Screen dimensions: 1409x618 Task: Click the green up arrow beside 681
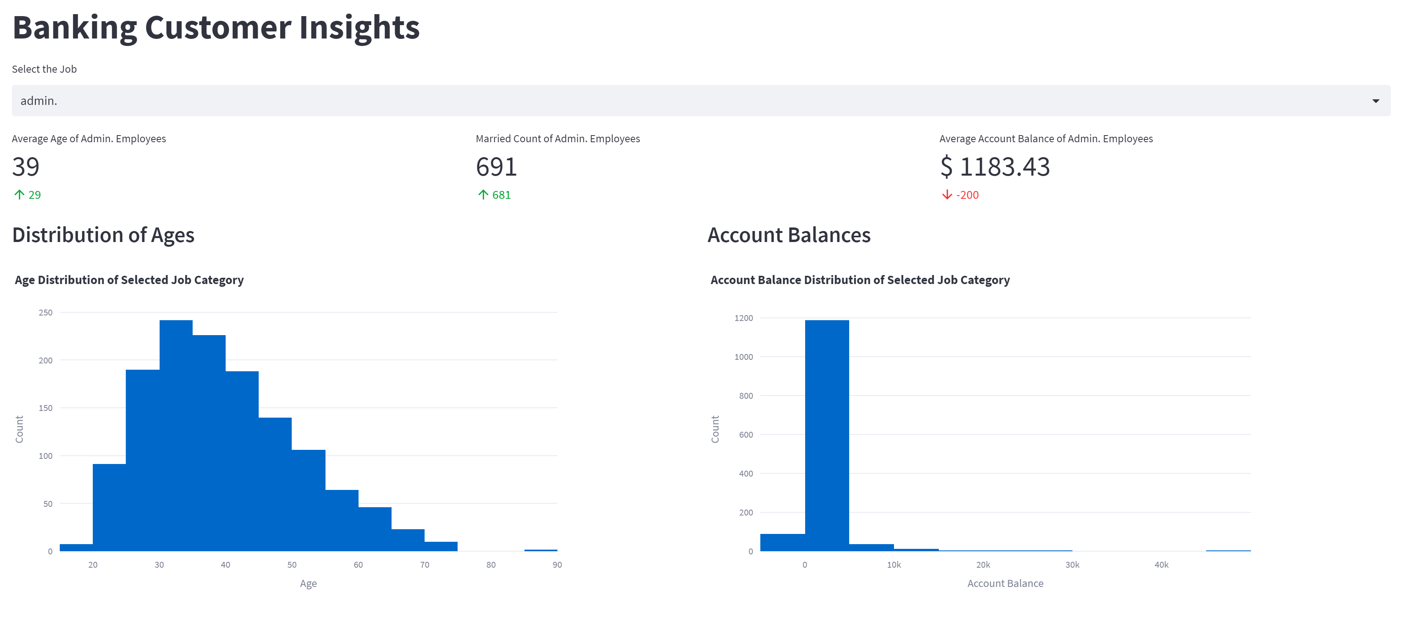(483, 194)
